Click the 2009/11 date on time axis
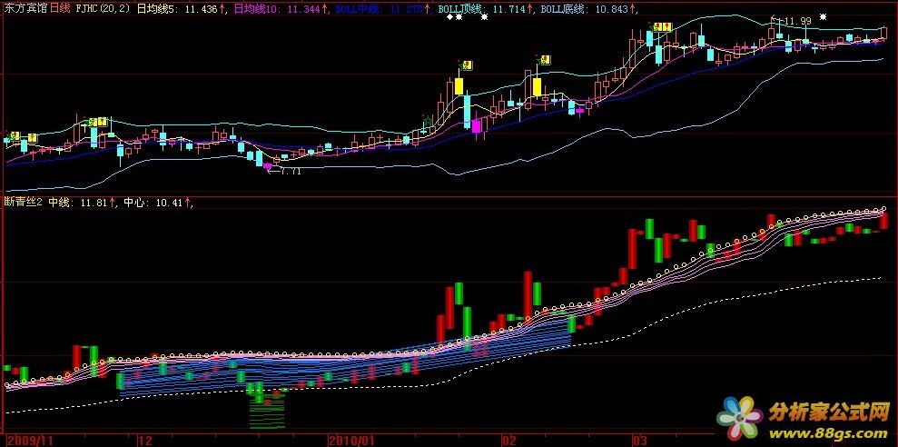 (x=25, y=440)
